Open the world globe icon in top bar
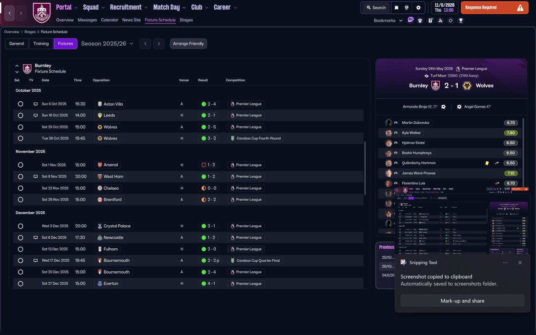This screenshot has height=335, width=536. 407,8
